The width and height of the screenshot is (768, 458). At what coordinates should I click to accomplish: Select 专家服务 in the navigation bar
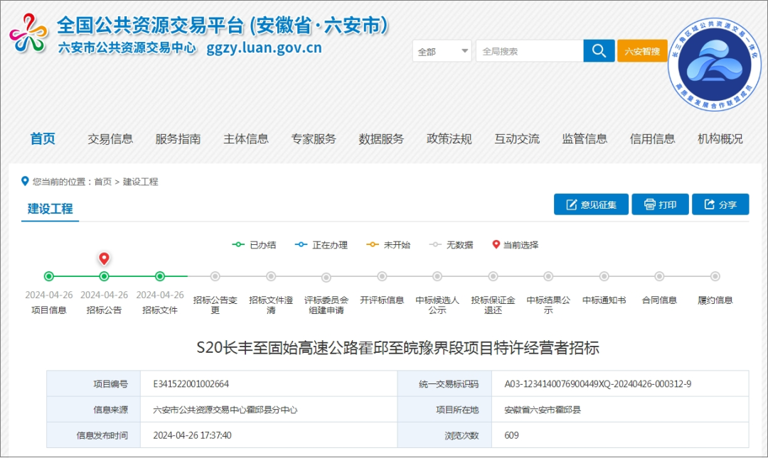[314, 139]
